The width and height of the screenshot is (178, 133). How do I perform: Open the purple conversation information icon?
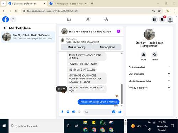click(x=119, y=31)
